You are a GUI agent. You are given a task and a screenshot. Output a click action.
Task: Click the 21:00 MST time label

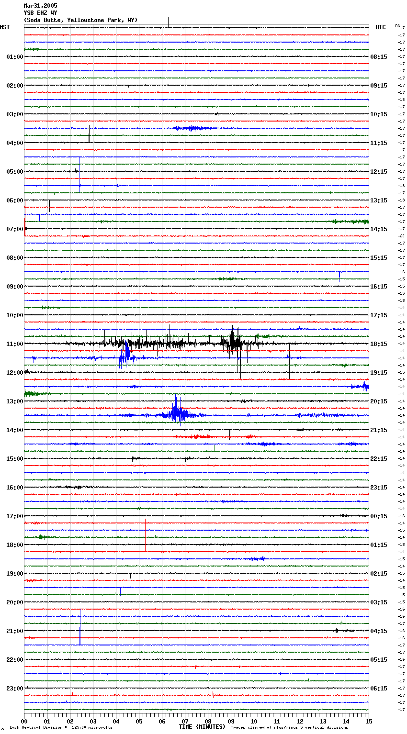click(x=14, y=631)
